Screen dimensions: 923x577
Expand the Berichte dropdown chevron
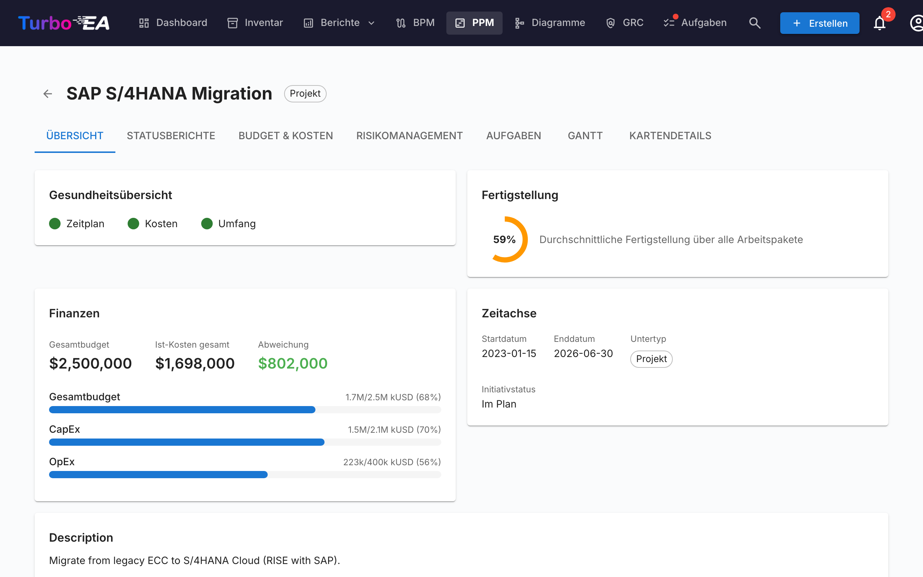371,23
